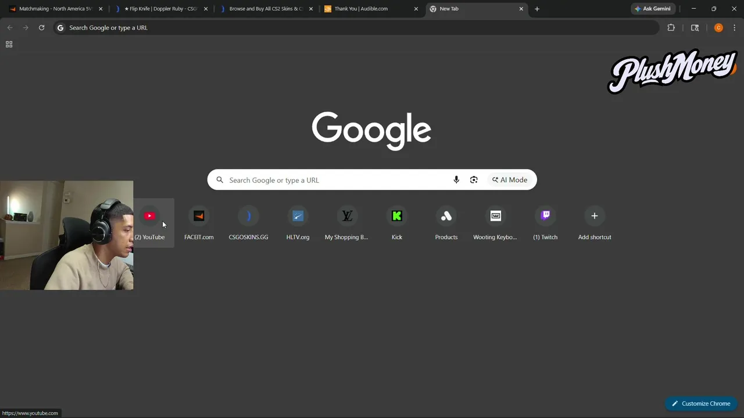Open the FACEIT.com shortcut
744x418 pixels.
[x=199, y=223]
